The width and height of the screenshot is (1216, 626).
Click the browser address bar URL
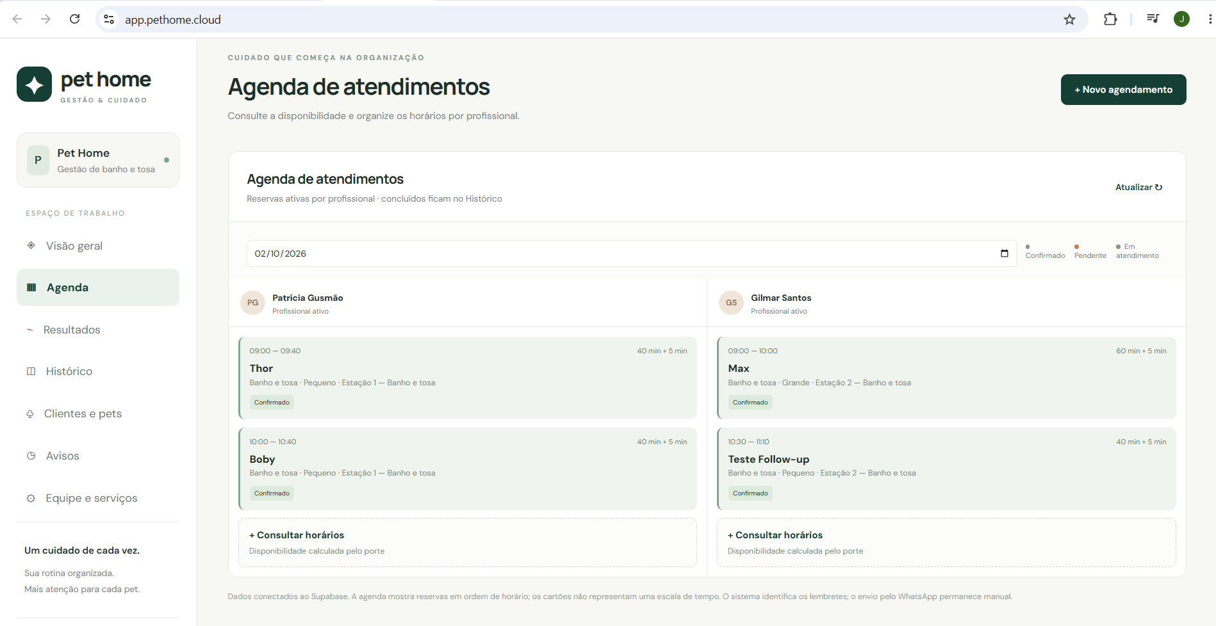click(x=173, y=20)
